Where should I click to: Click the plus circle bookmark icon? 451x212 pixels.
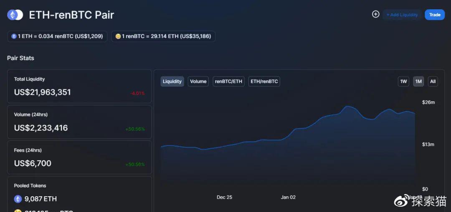(376, 14)
